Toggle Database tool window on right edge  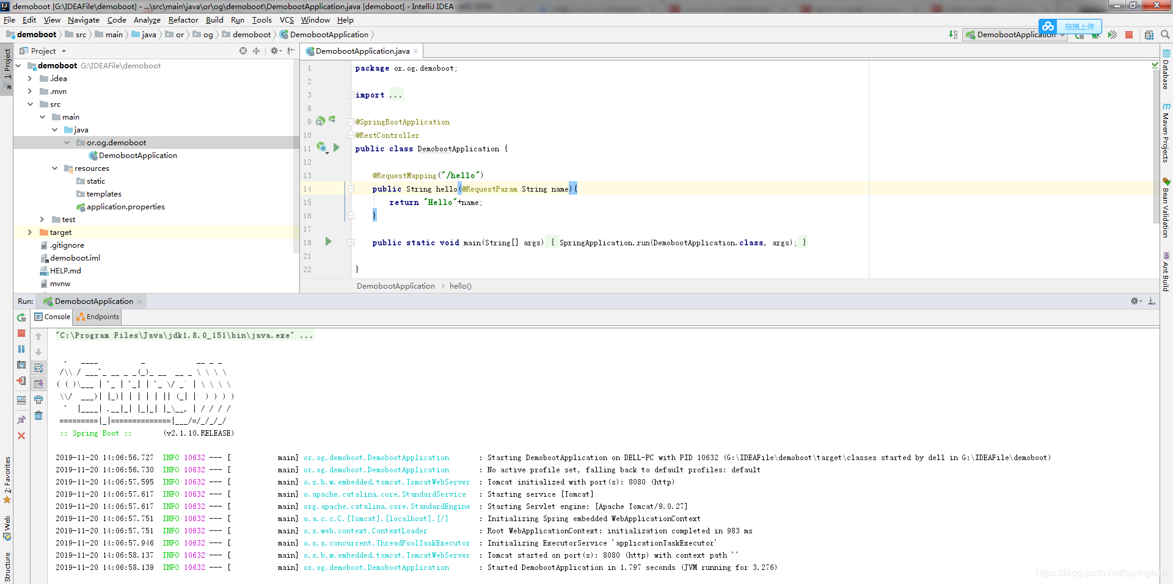[1166, 70]
